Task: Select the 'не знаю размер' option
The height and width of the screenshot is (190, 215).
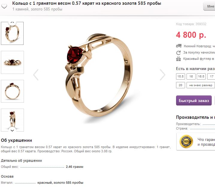Action: pos(201,85)
